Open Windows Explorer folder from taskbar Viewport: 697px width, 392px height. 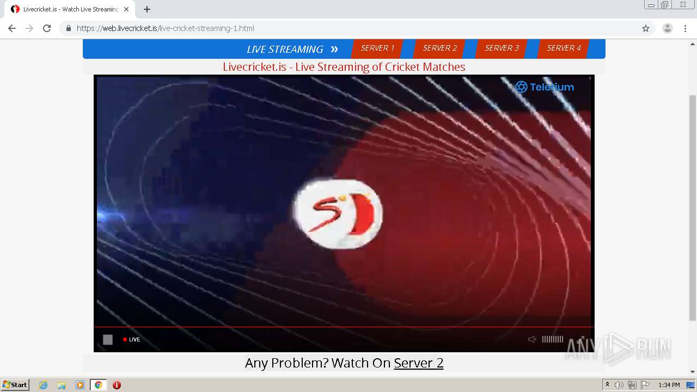[x=62, y=385]
